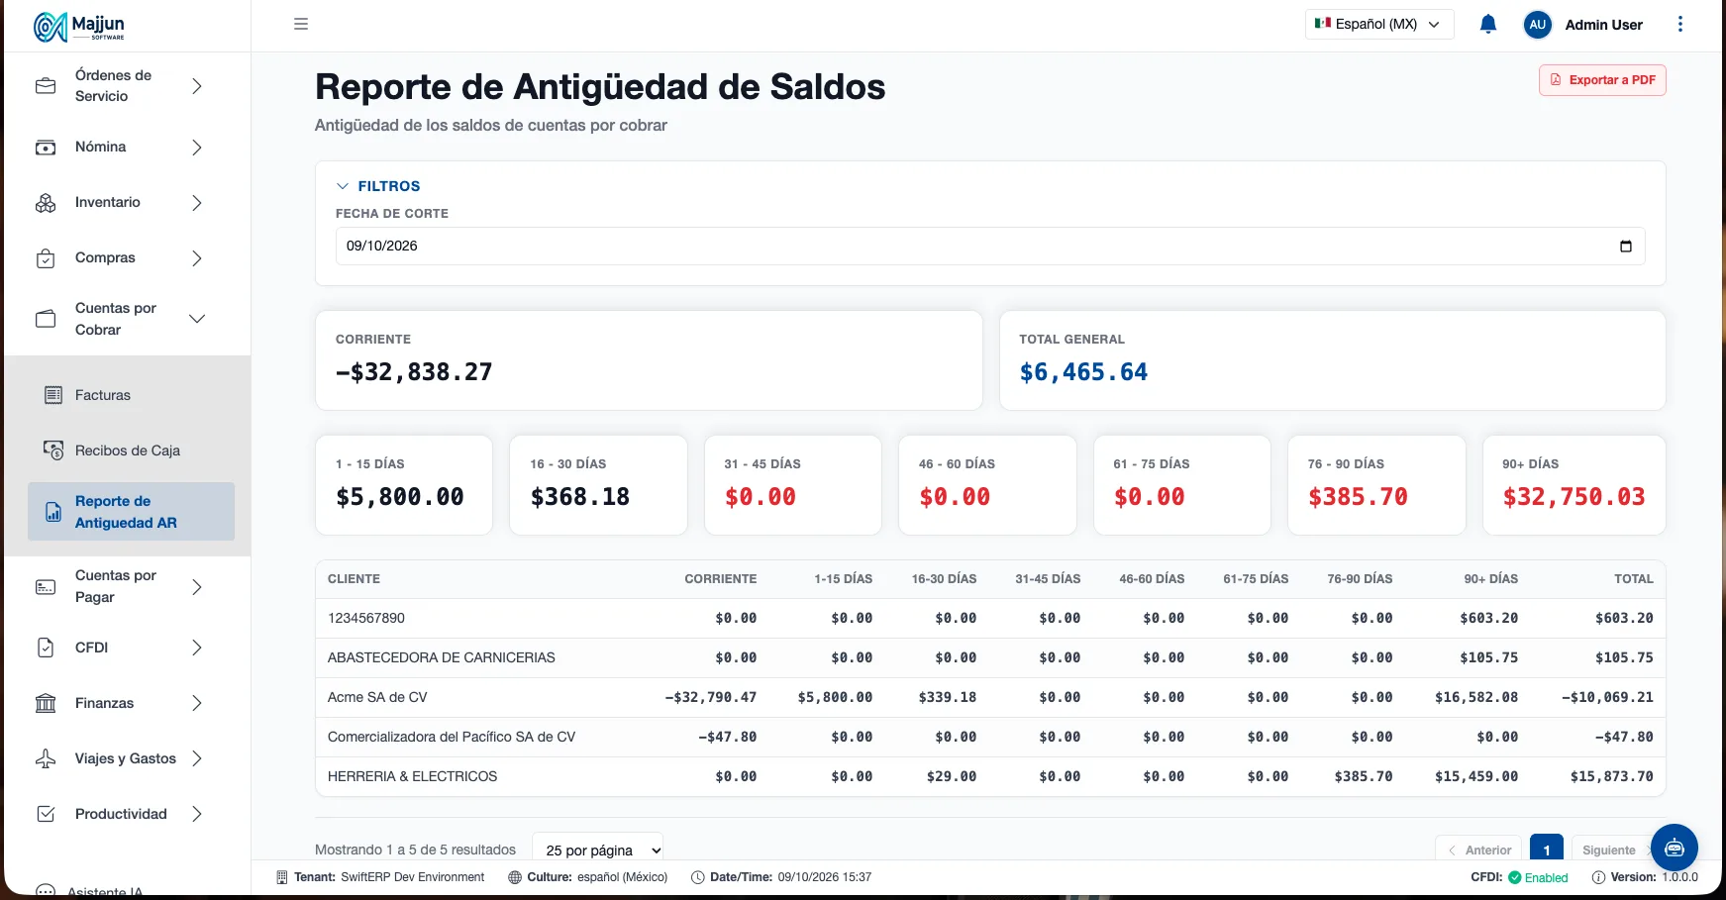The height and width of the screenshot is (900, 1726).
Task: Go to page 1 button
Action: point(1547,850)
